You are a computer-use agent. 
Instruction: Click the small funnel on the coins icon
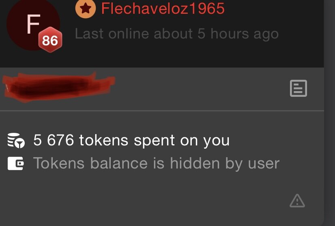(x=20, y=143)
